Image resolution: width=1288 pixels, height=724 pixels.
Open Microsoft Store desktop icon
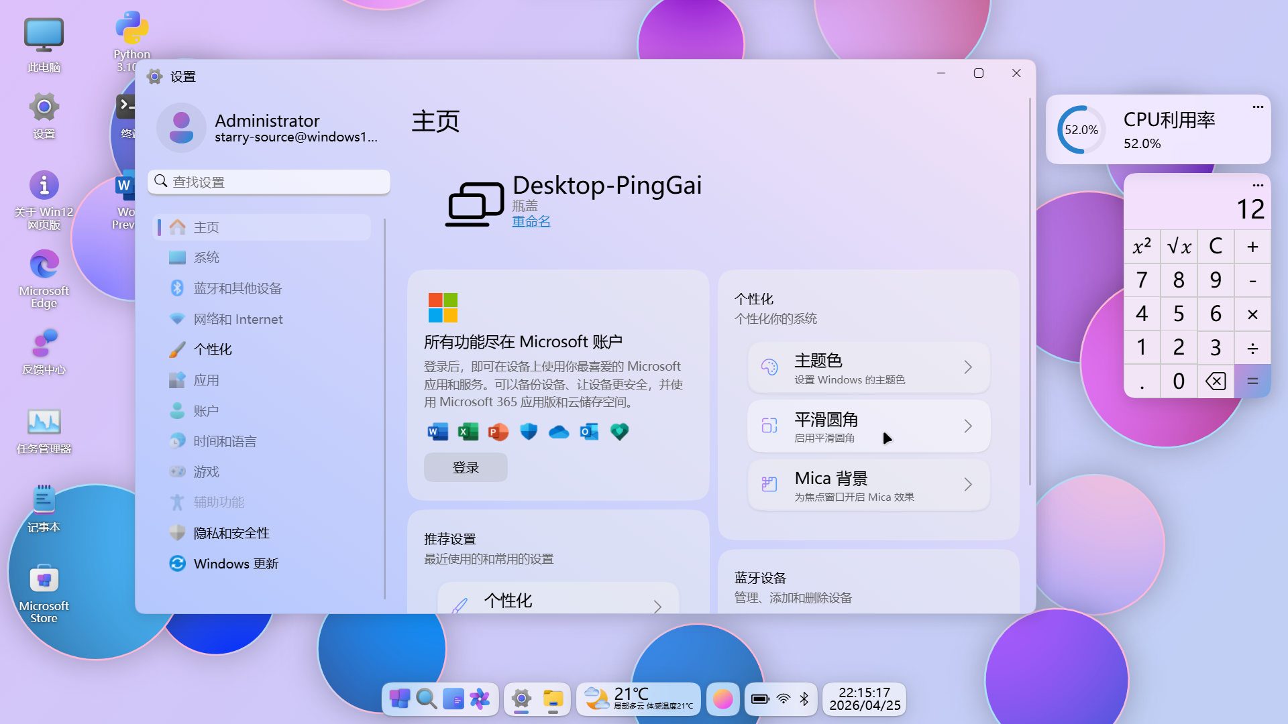(44, 593)
